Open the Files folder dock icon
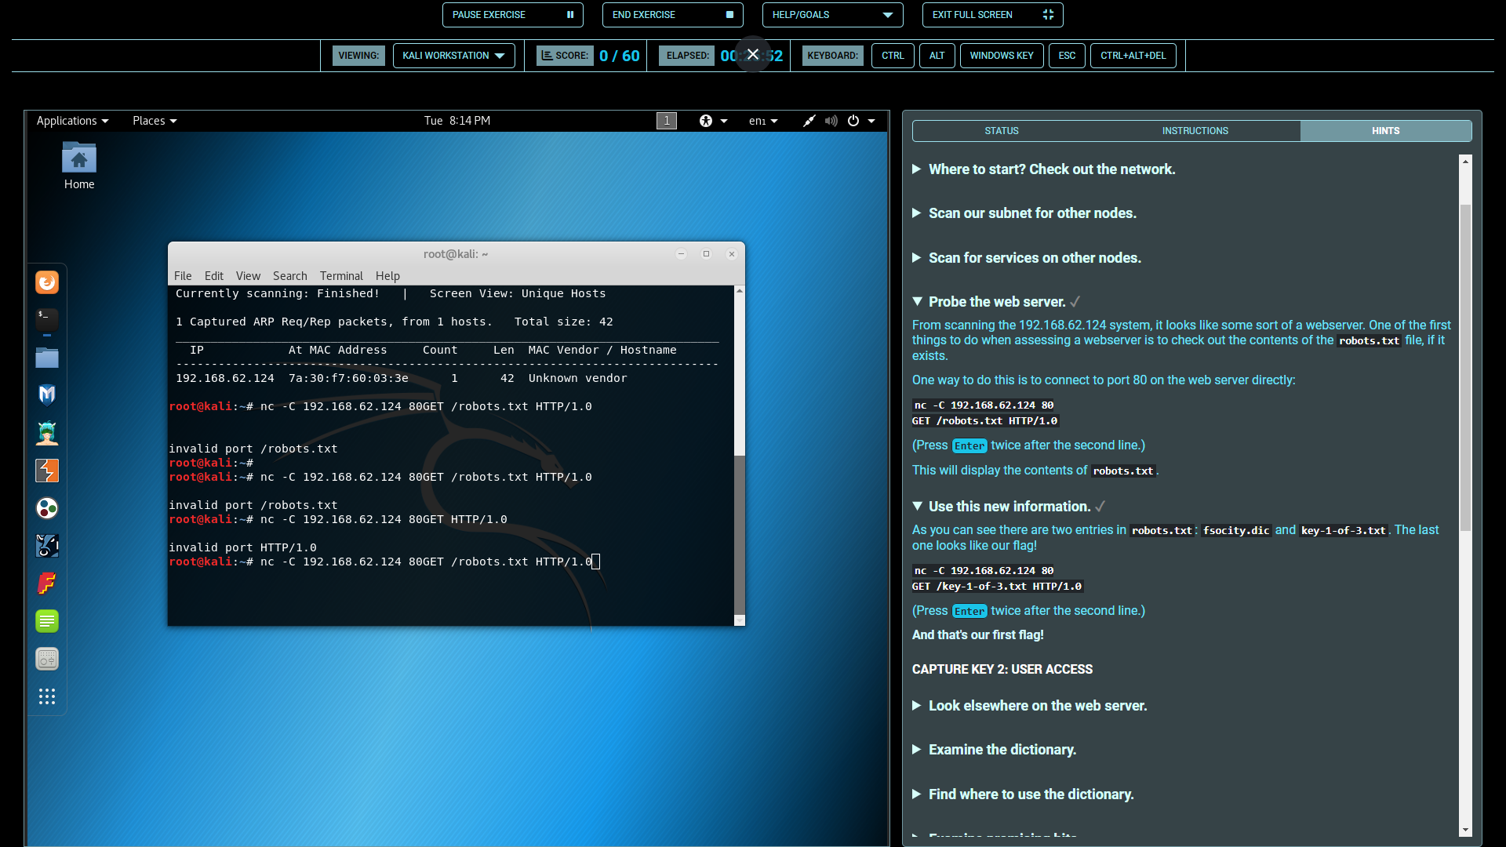This screenshot has width=1506, height=847. pyautogui.click(x=47, y=358)
